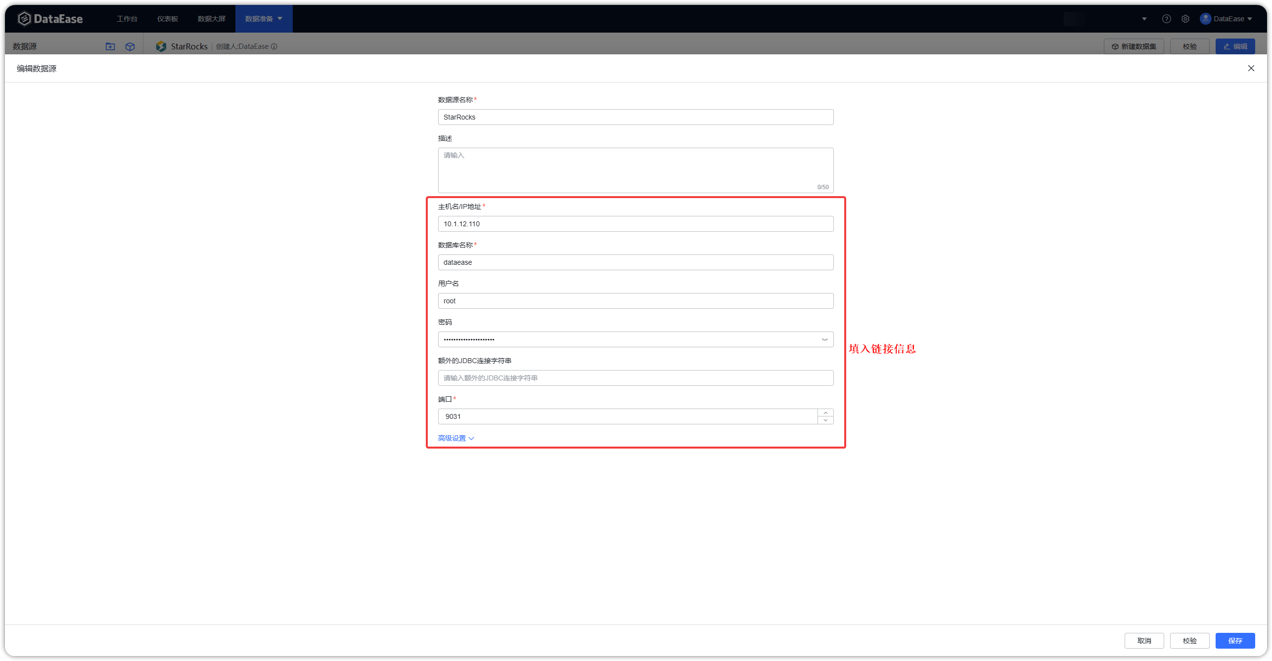The image size is (1272, 661).
Task: Open the organization dropdown arrow in header
Action: pyautogui.click(x=1144, y=19)
